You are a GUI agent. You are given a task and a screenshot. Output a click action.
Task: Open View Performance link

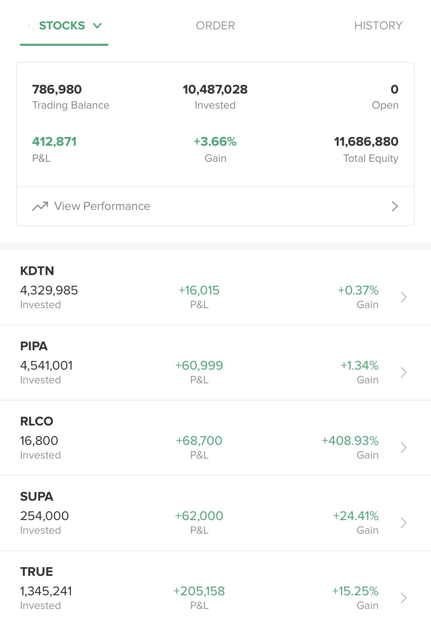click(x=102, y=206)
